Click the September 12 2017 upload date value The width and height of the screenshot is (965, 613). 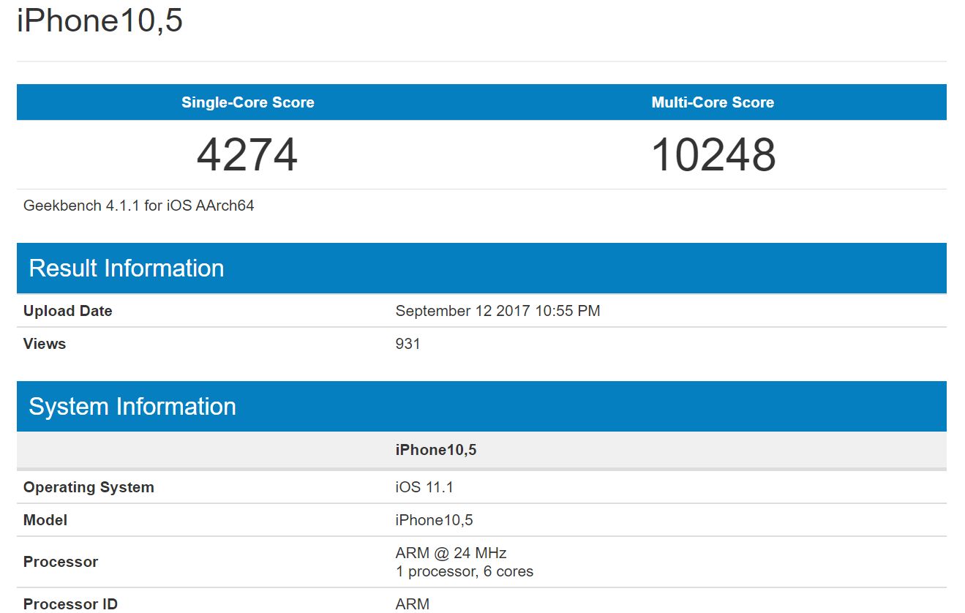(497, 311)
